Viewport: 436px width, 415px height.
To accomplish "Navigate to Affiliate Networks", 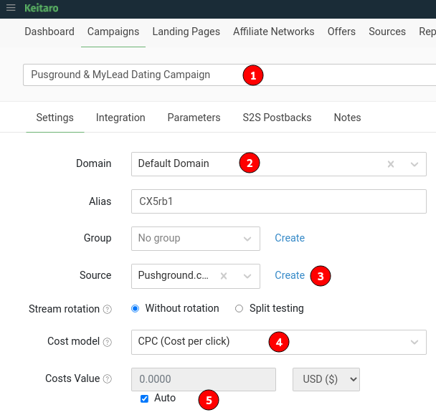I will click(274, 32).
